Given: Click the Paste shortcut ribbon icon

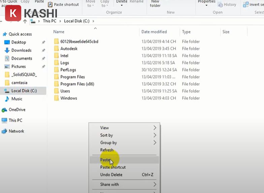Looking at the screenshot, I should click(50, 5).
